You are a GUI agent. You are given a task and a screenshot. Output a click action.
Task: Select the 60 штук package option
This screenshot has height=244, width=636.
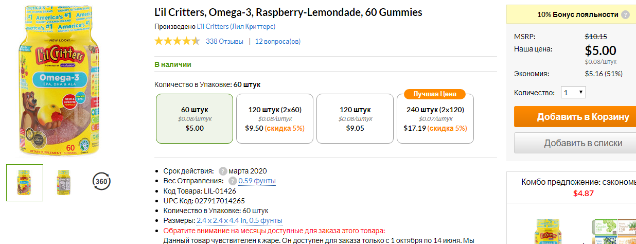(x=195, y=118)
